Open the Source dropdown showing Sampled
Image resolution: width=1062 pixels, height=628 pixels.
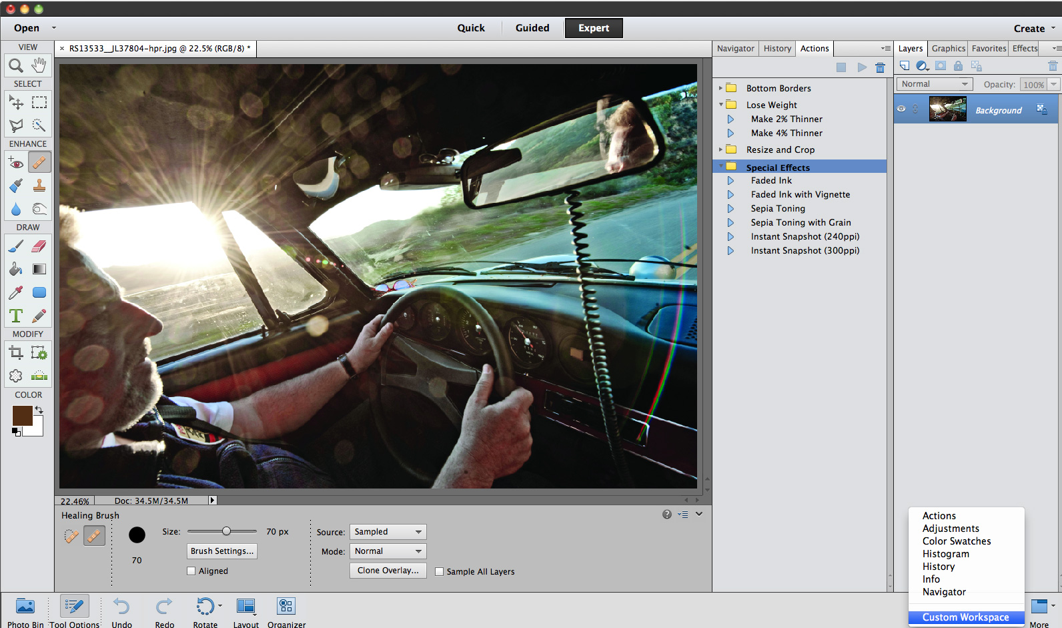point(388,532)
